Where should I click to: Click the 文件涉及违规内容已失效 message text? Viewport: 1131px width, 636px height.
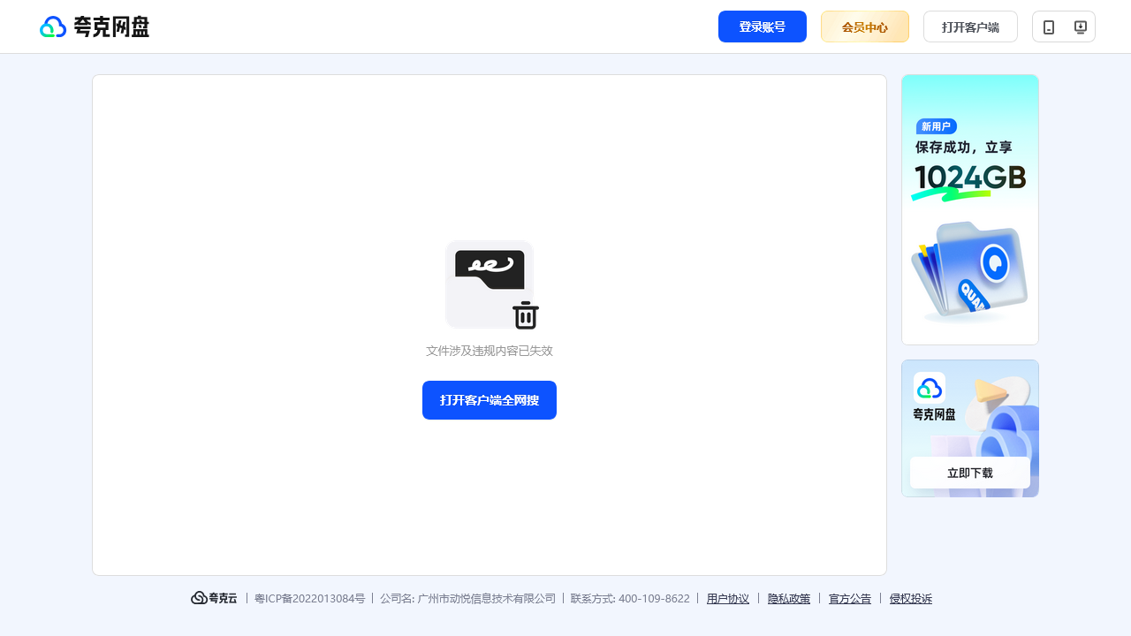pyautogui.click(x=490, y=351)
